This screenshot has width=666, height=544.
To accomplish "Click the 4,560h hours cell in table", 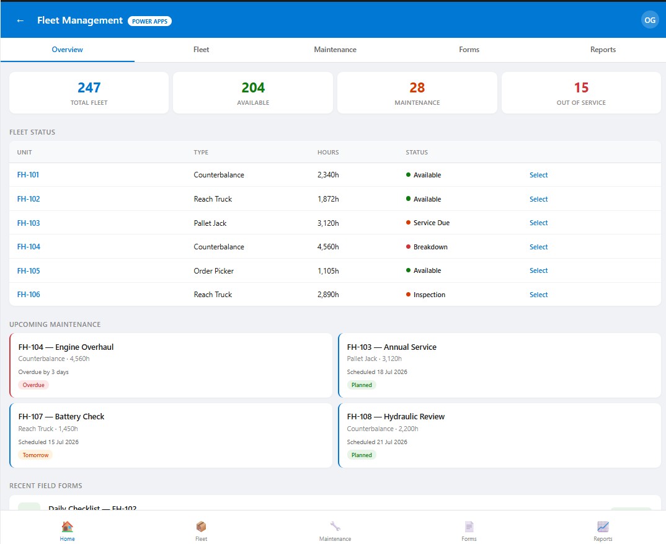I will pos(328,246).
